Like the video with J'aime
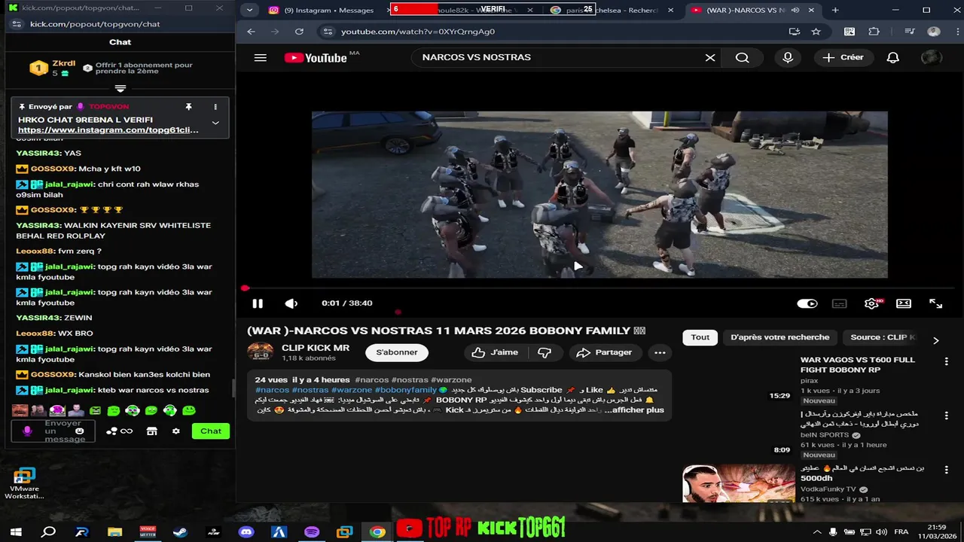The width and height of the screenshot is (964, 542). [x=495, y=352]
